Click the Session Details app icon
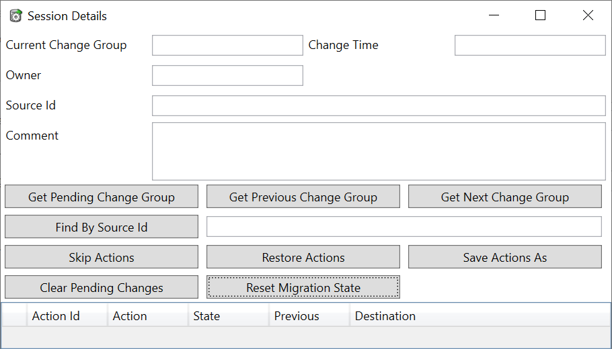This screenshot has width=612, height=349. [15, 16]
